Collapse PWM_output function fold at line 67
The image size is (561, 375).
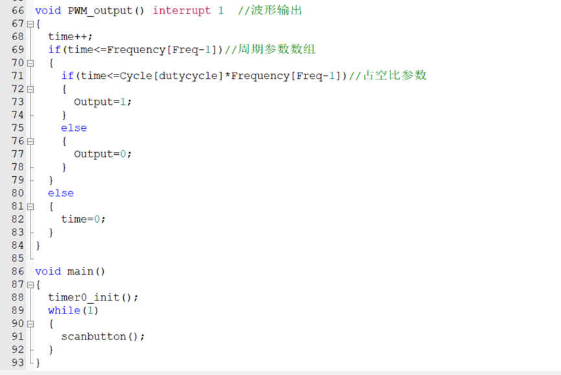coord(30,24)
